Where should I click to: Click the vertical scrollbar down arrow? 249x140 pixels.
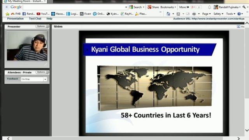247,130
